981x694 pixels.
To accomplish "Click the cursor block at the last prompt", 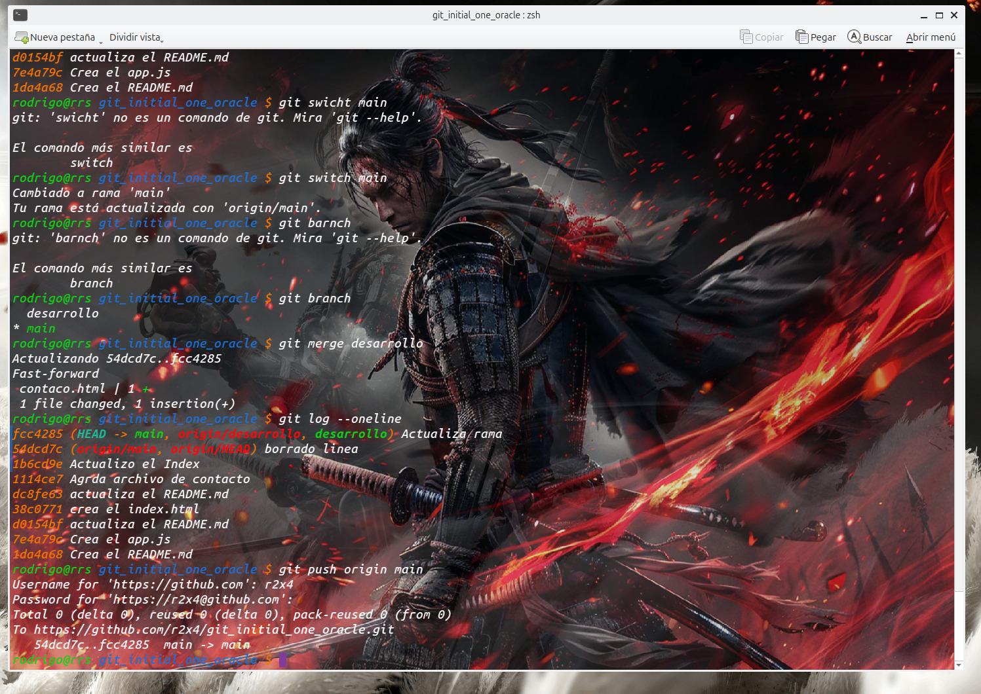I will (283, 660).
